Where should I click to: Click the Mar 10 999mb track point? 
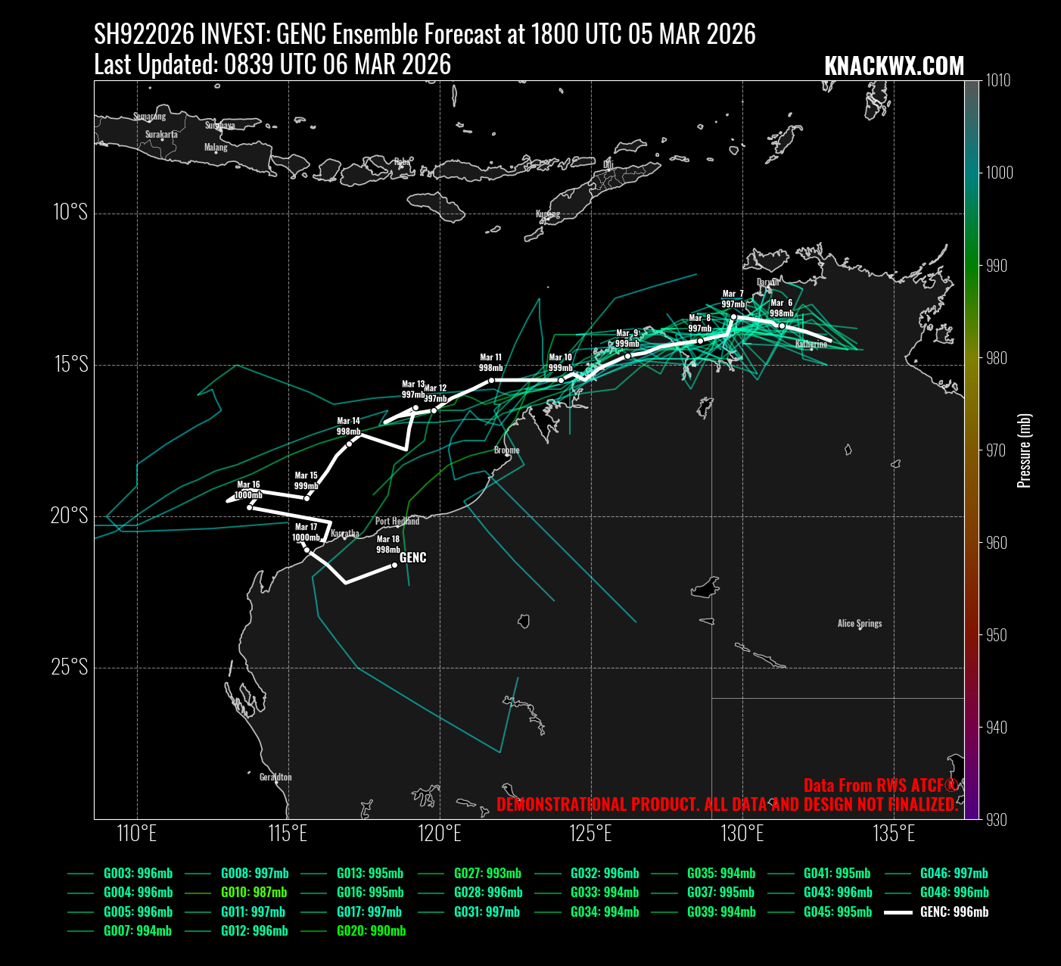561,380
